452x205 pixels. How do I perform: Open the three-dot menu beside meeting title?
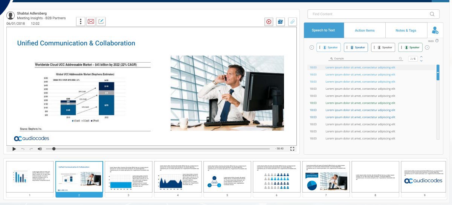[x=81, y=21]
